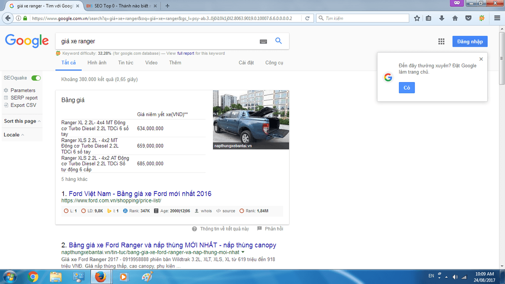The height and width of the screenshot is (284, 505).
Task: Switch to the Video results tab
Action: click(151, 63)
